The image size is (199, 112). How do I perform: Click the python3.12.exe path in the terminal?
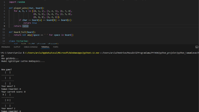(x=62, y=53)
